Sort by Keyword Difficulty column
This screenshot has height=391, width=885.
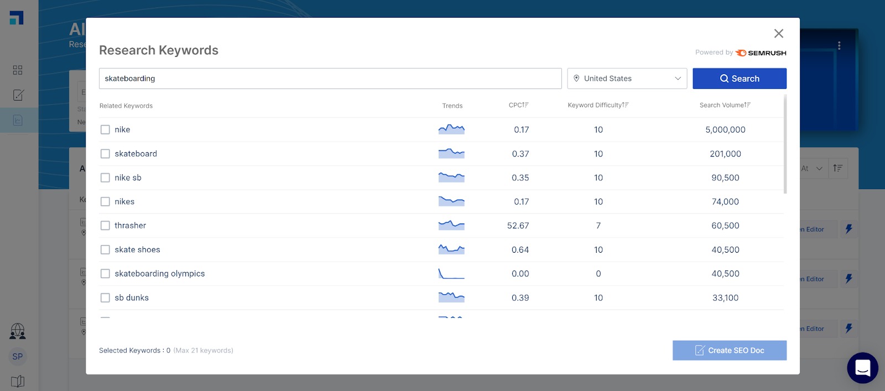[597, 105]
